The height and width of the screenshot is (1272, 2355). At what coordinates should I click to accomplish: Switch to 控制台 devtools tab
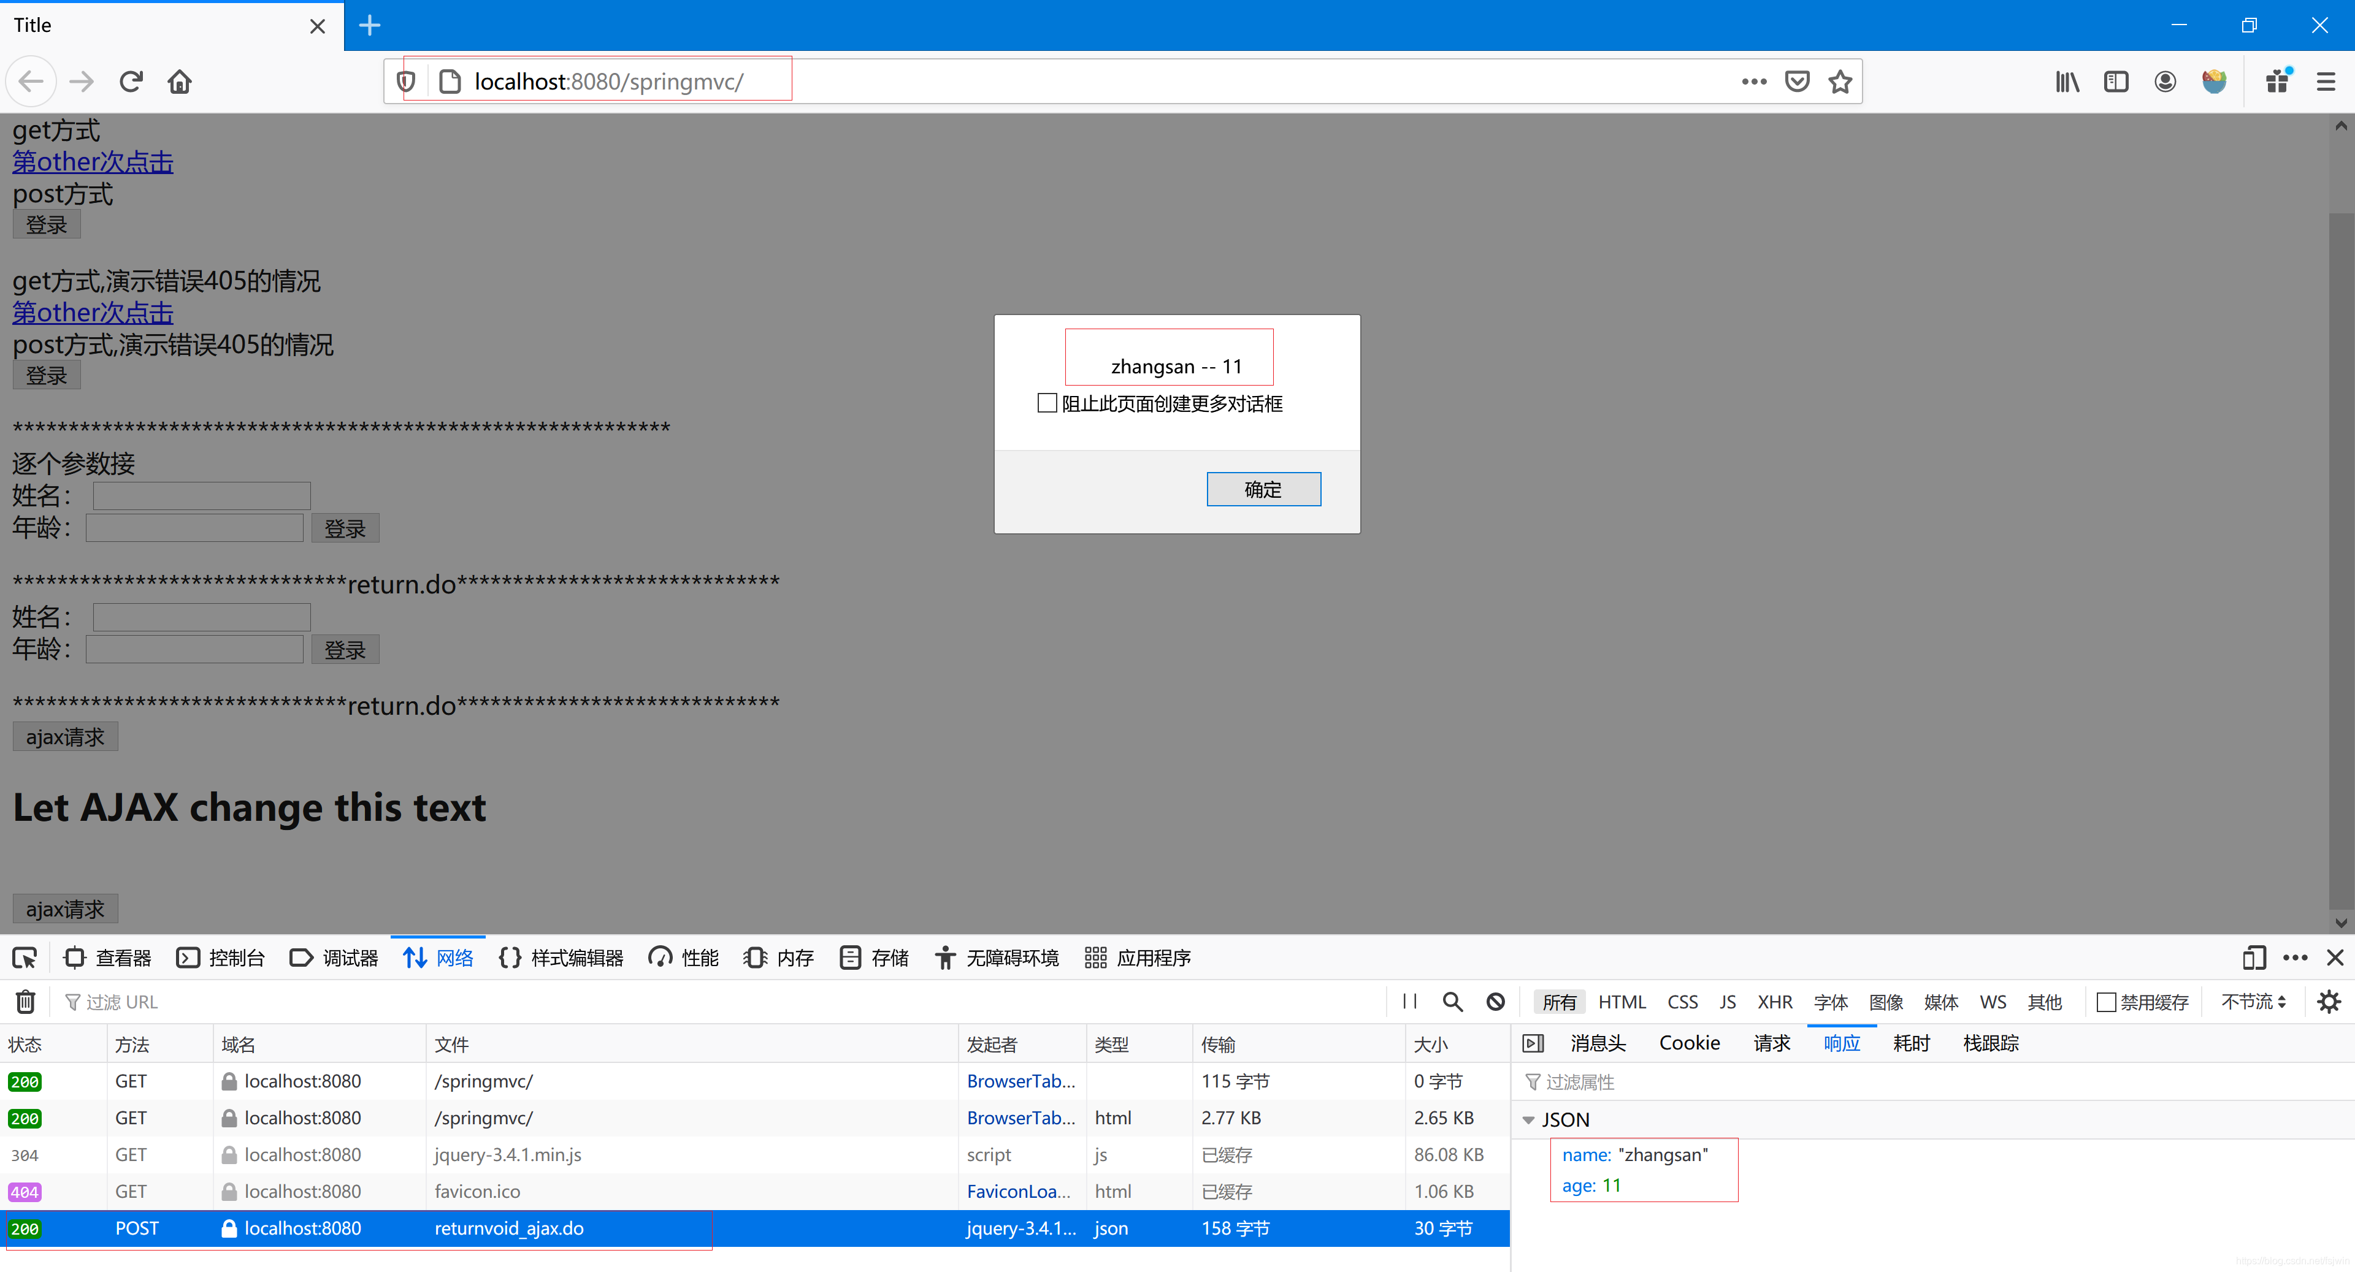click(x=220, y=958)
